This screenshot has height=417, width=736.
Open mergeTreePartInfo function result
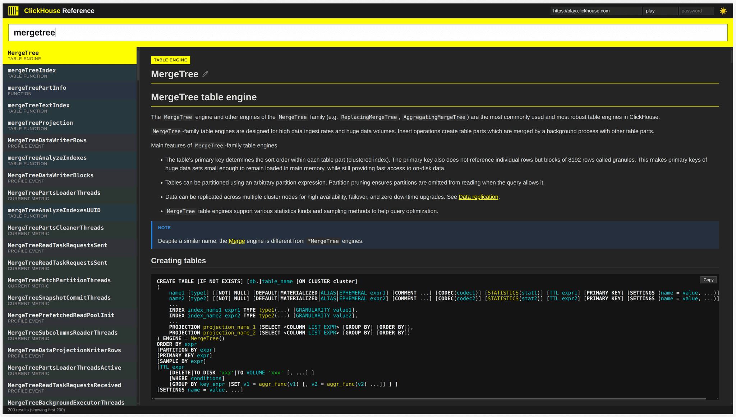(69, 91)
